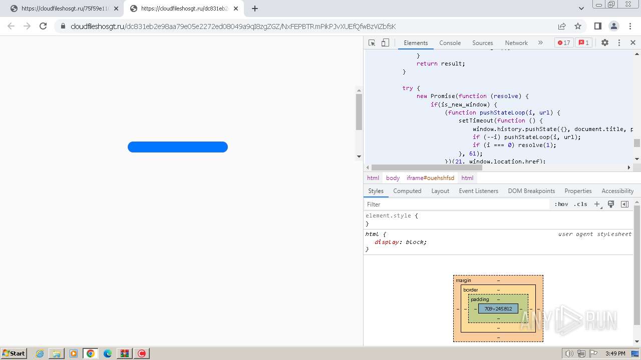
Task: Open the Chrome profile avatar
Action: coord(613,26)
